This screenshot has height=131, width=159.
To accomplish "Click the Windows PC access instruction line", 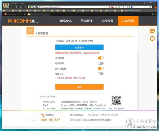I will pos(70,102).
